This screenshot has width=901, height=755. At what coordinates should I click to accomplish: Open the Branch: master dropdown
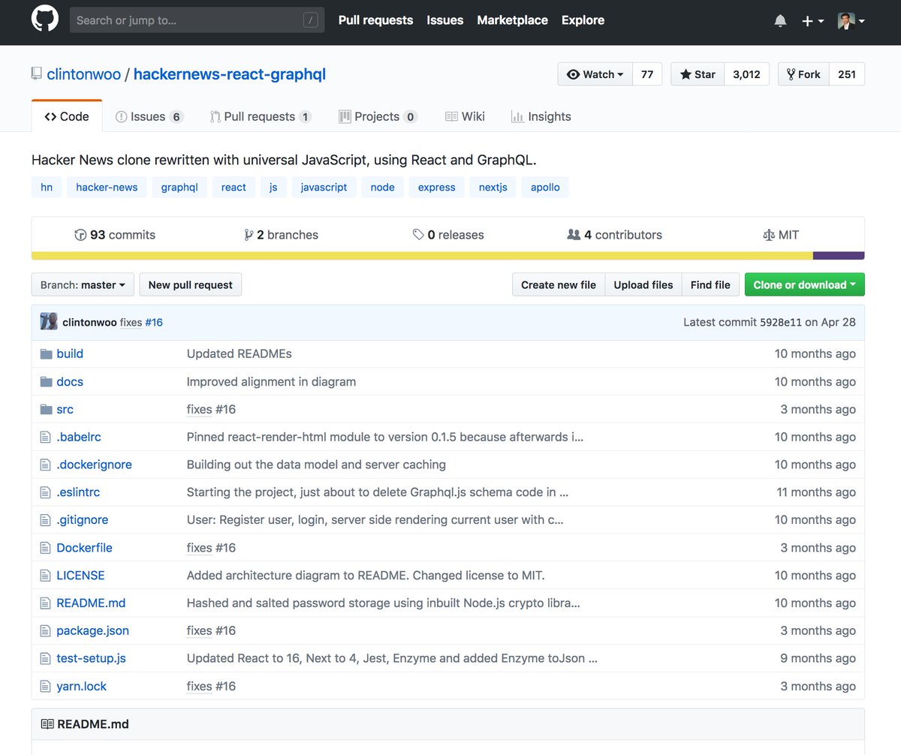83,284
